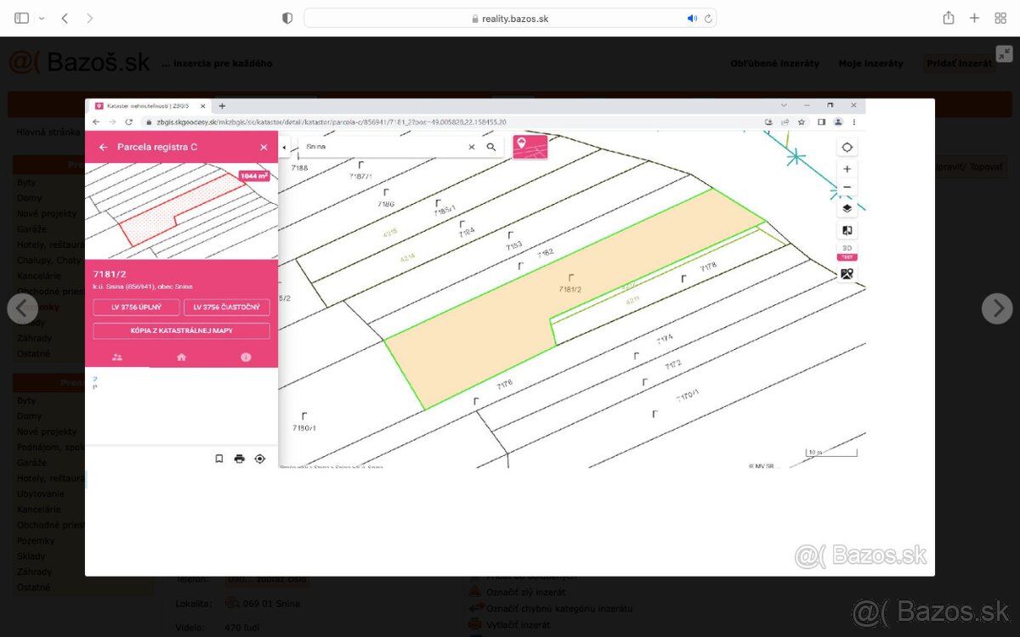
Task: Go back using Safari's back arrow
Action: click(x=65, y=18)
